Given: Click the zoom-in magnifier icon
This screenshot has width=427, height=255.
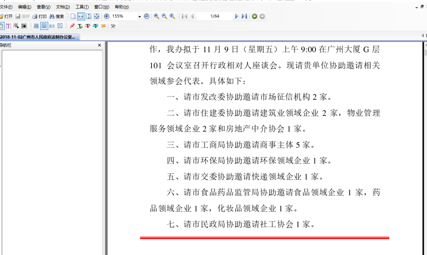Looking at the screenshot, I should coord(155,16).
